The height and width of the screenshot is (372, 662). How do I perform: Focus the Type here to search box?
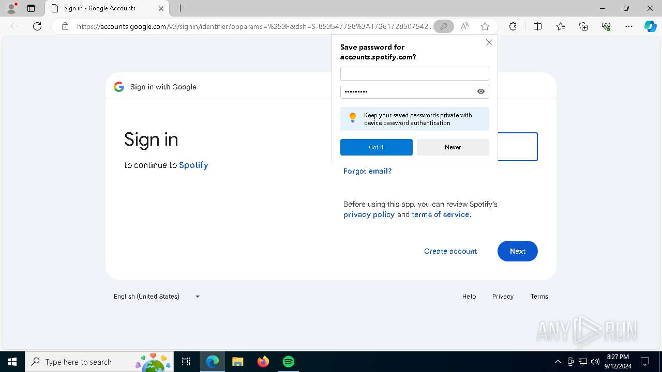(x=99, y=362)
